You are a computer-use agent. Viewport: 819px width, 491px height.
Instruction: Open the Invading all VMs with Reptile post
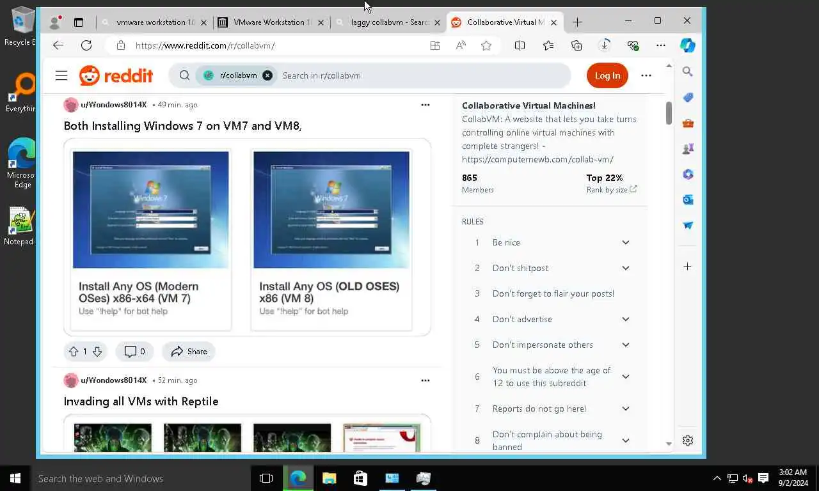coord(141,401)
